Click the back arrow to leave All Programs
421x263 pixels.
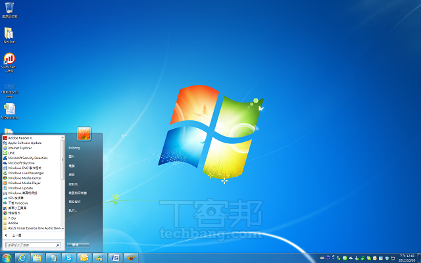(13, 235)
